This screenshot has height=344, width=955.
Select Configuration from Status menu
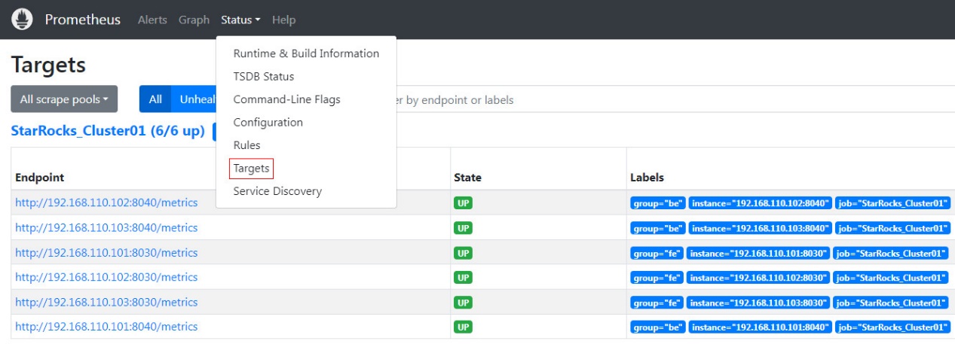tap(268, 123)
